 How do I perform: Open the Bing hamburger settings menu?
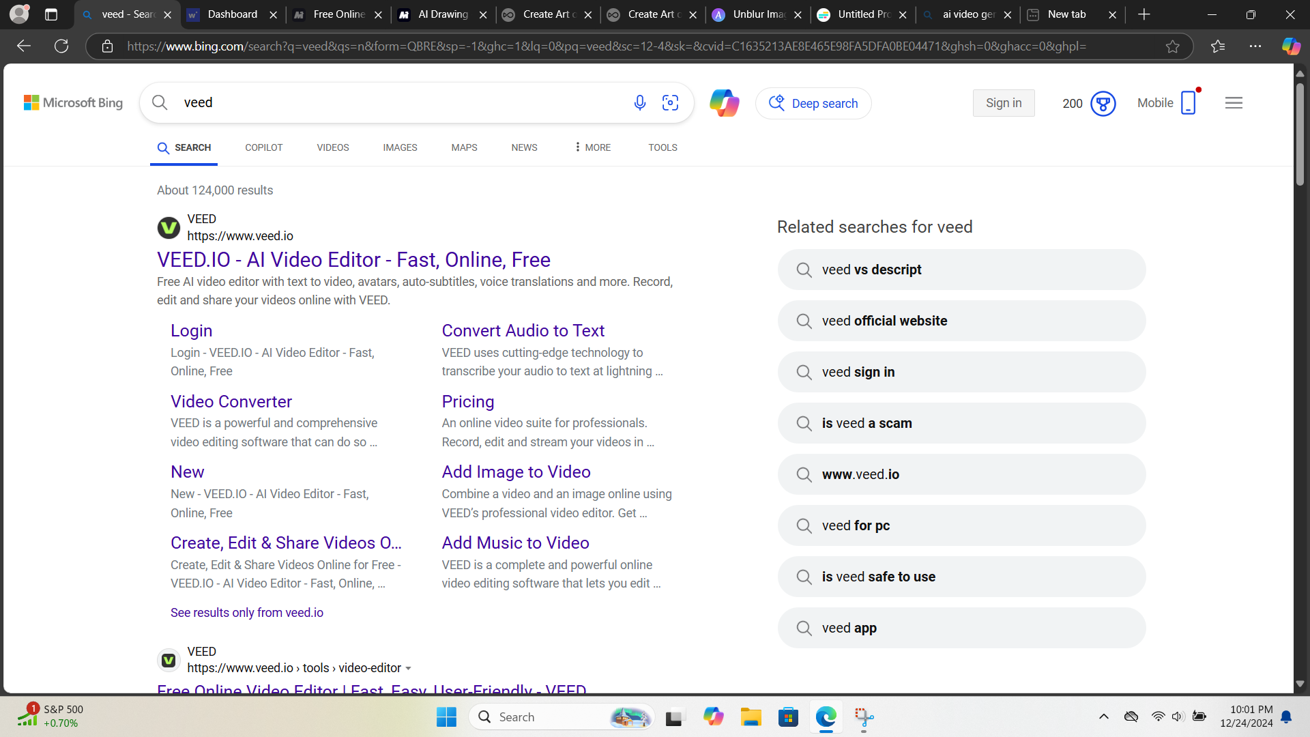(1234, 103)
